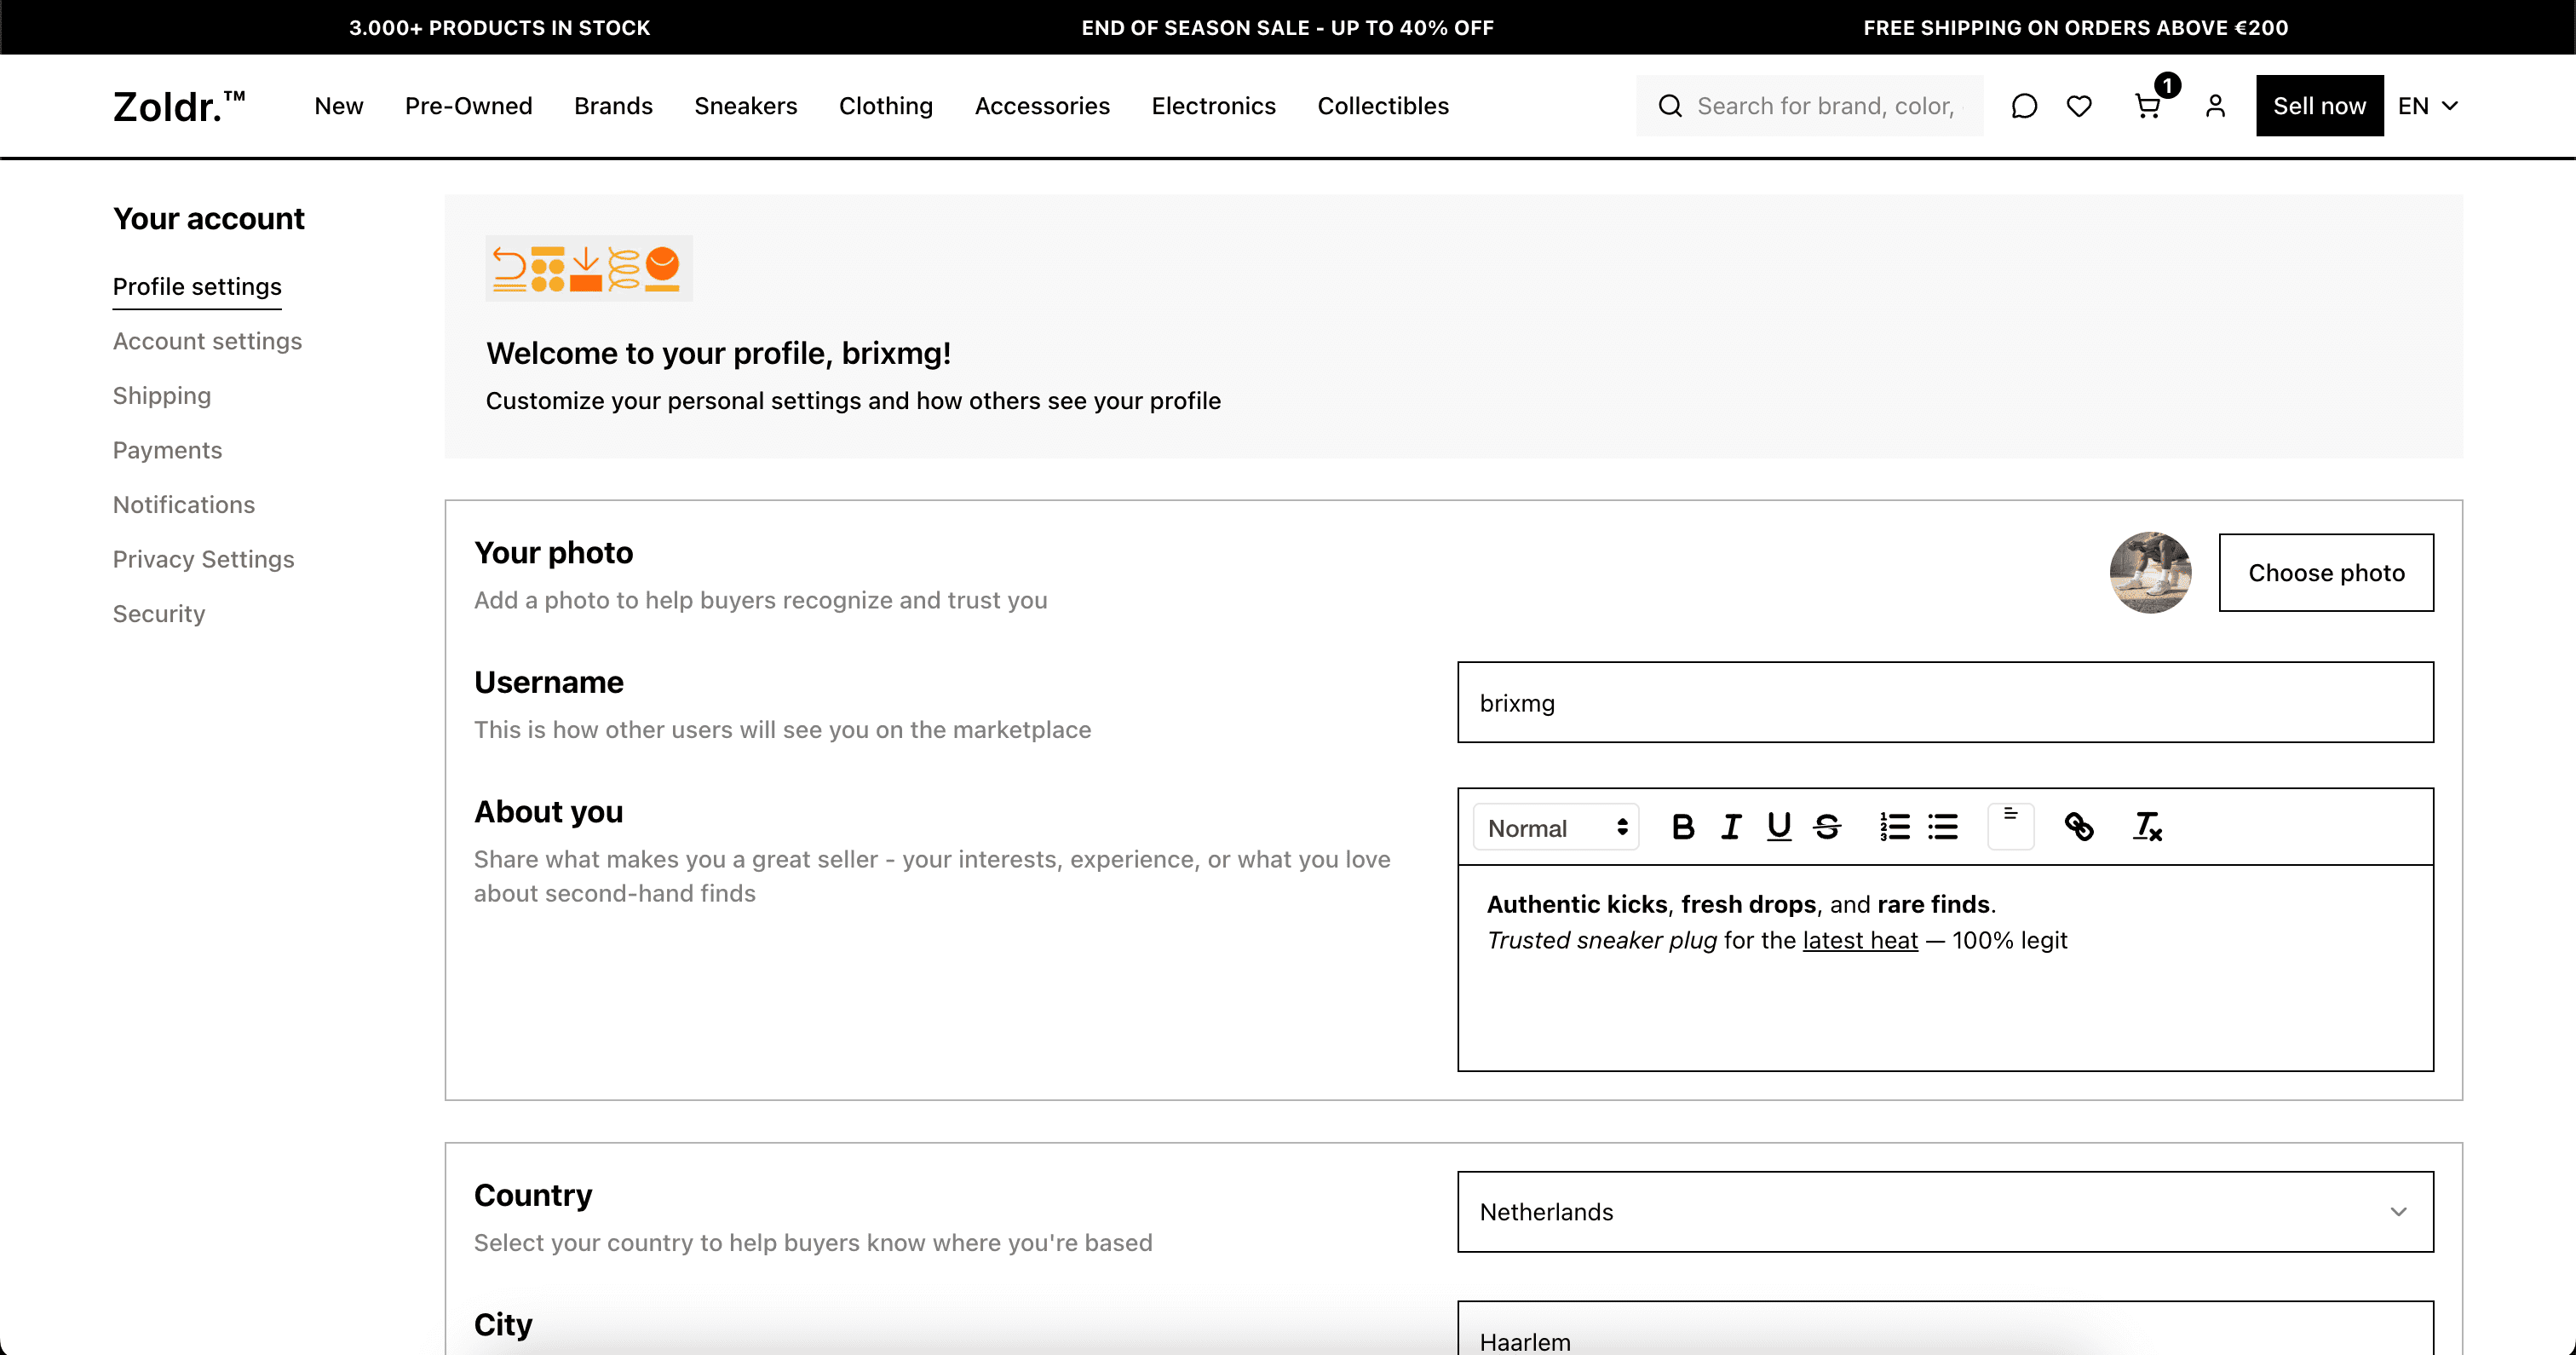2576x1355 pixels.
Task: Click the Sell now button
Action: (2319, 105)
